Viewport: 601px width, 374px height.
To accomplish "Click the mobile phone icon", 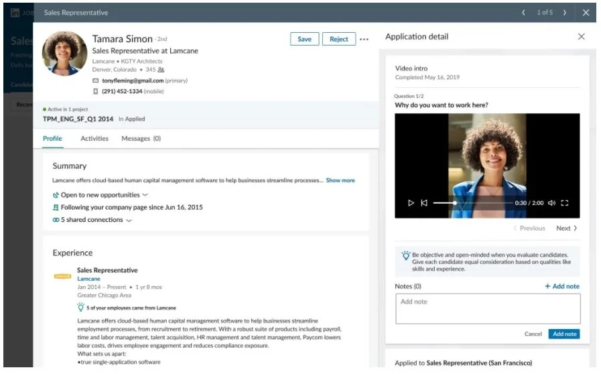I will (x=95, y=91).
